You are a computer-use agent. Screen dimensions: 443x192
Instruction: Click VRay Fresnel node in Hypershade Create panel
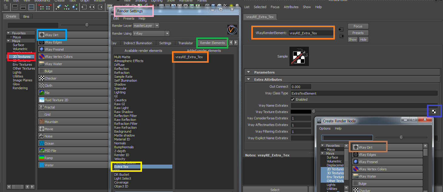[x=73, y=49]
